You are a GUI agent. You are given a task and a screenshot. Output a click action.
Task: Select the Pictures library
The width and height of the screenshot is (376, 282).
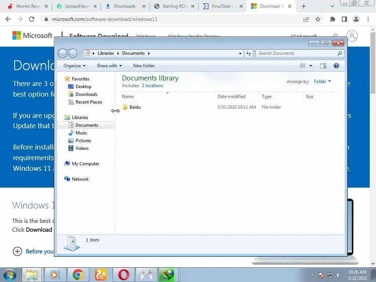83,141
